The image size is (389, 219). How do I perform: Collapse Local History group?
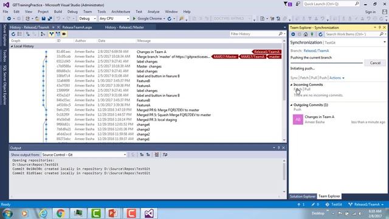(x=12, y=46)
